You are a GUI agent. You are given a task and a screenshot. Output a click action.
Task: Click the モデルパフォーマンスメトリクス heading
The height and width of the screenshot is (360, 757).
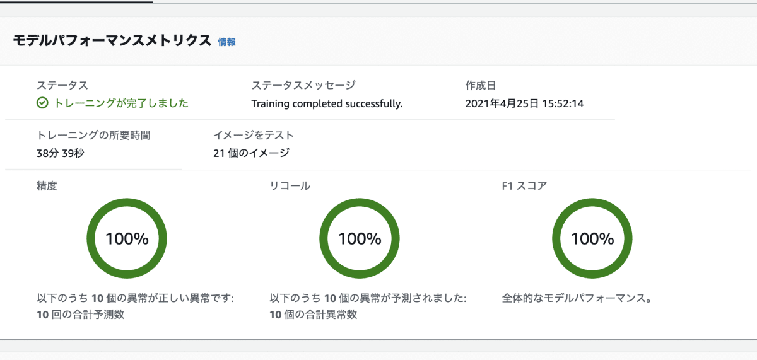tap(112, 40)
